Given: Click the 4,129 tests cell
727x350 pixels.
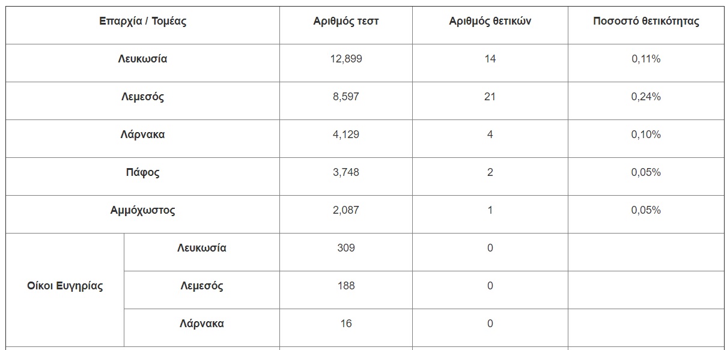Looking at the screenshot, I should 346,134.
